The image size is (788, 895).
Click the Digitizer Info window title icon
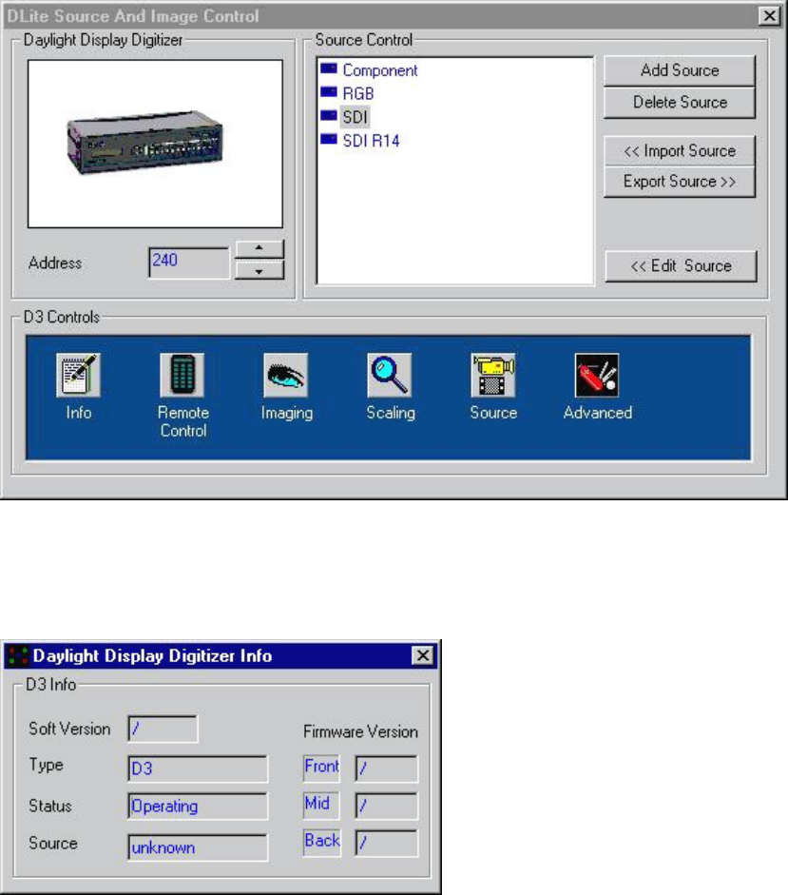(x=18, y=656)
